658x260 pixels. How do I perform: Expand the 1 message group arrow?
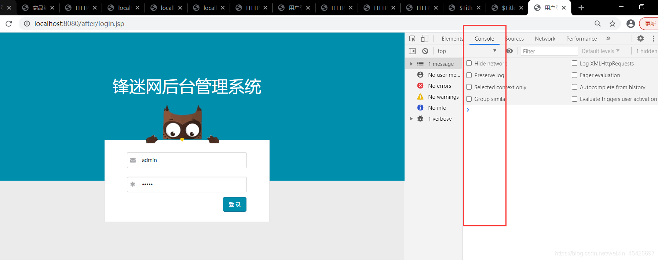411,64
